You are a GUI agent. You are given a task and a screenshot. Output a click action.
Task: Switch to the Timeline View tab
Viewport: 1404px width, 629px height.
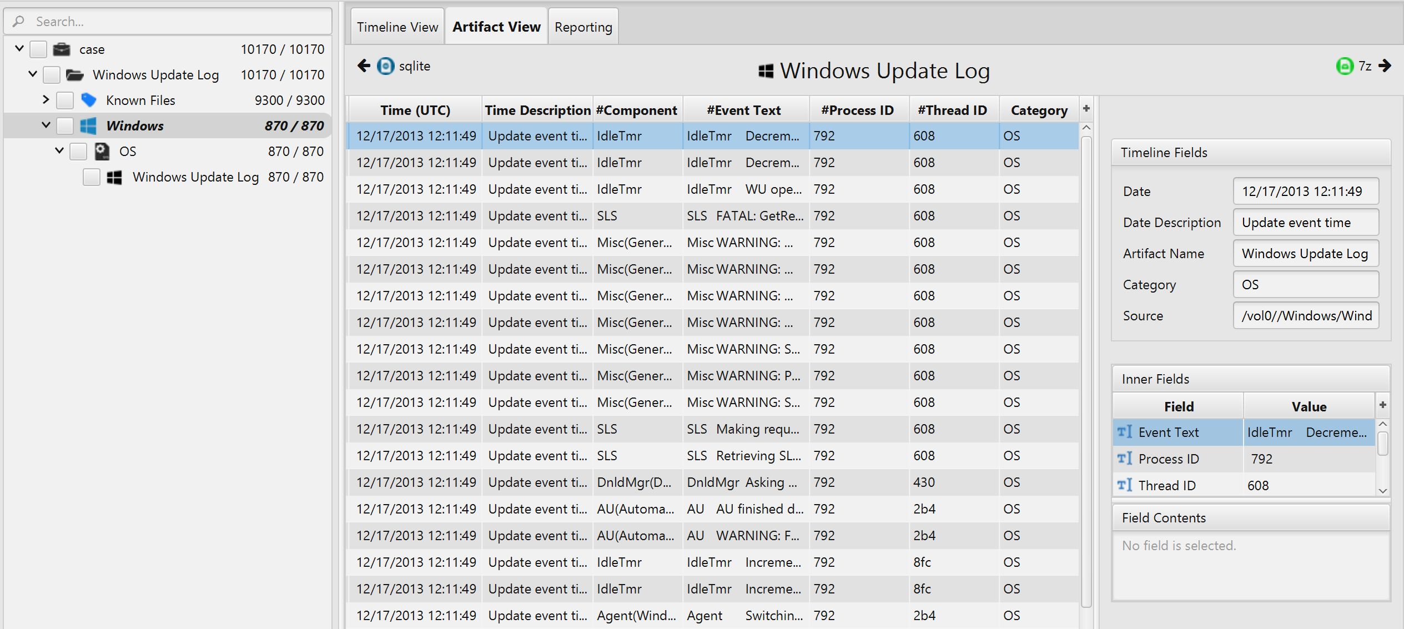[x=397, y=27]
